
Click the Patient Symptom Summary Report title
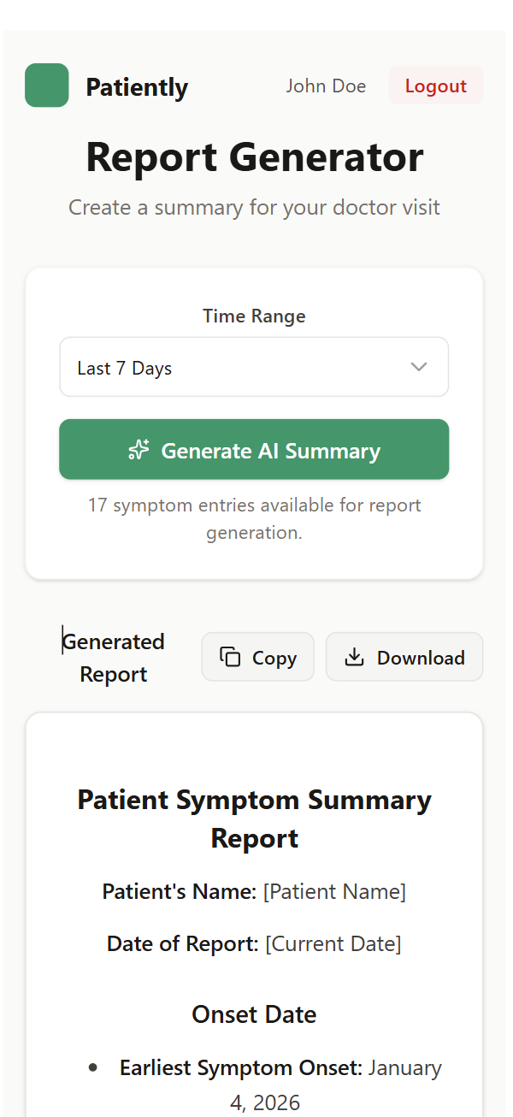coord(255,819)
